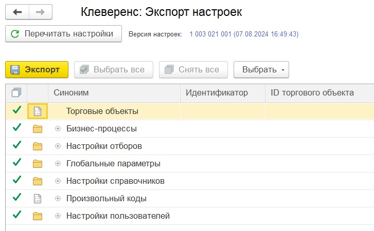Expand the Глобальные параметры tree node
The height and width of the screenshot is (231, 374).
pos(58,164)
